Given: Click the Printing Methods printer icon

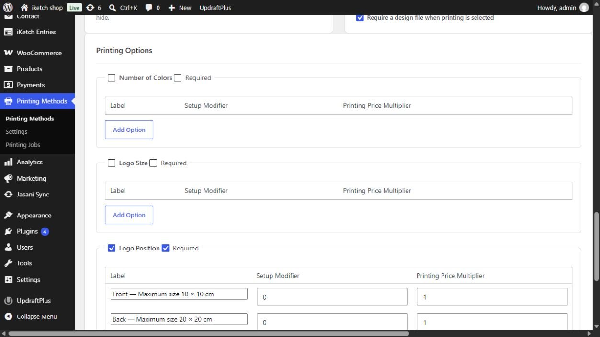Looking at the screenshot, I should 8,101.
